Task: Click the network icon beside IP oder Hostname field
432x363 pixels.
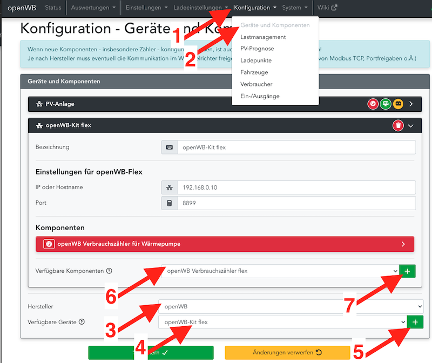Action: click(x=170, y=187)
